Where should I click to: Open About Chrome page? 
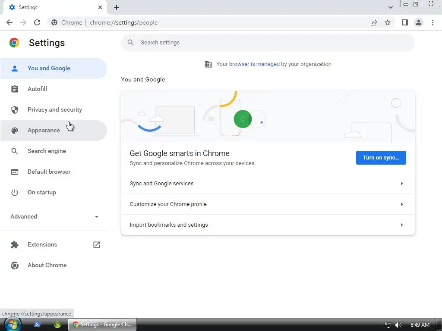(54, 265)
